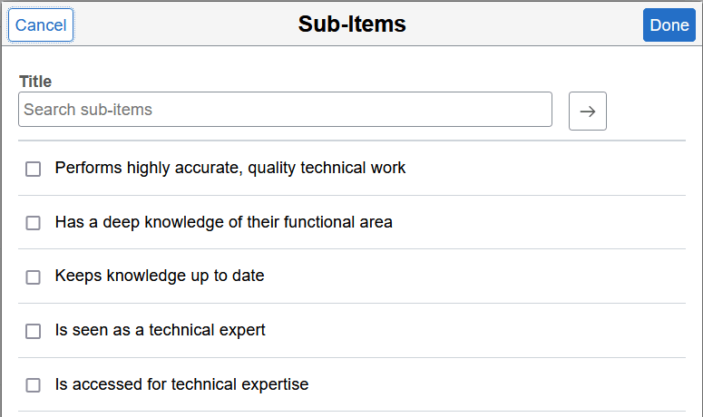Click 'Has a deep knowledge of their functional area' text

click(x=223, y=222)
